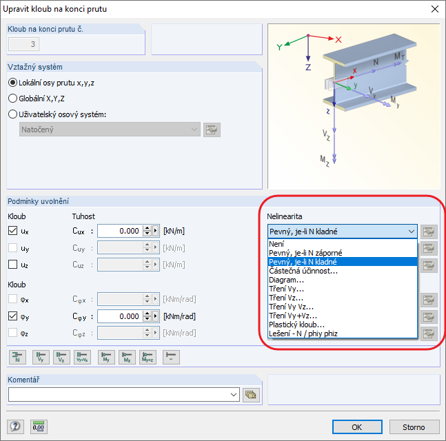The image size is (446, 441).
Task: Open the Cux stiffness arrow menu button
Action: (156, 231)
